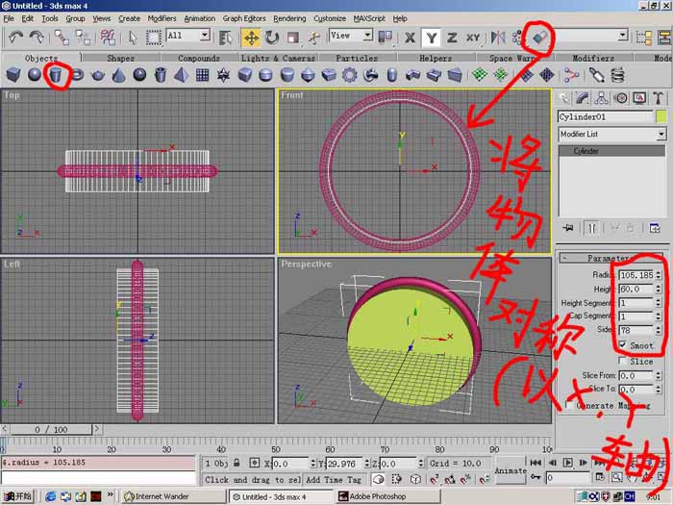The width and height of the screenshot is (673, 505).
Task: Activate the Select and Move tool
Action: pyautogui.click(x=251, y=38)
